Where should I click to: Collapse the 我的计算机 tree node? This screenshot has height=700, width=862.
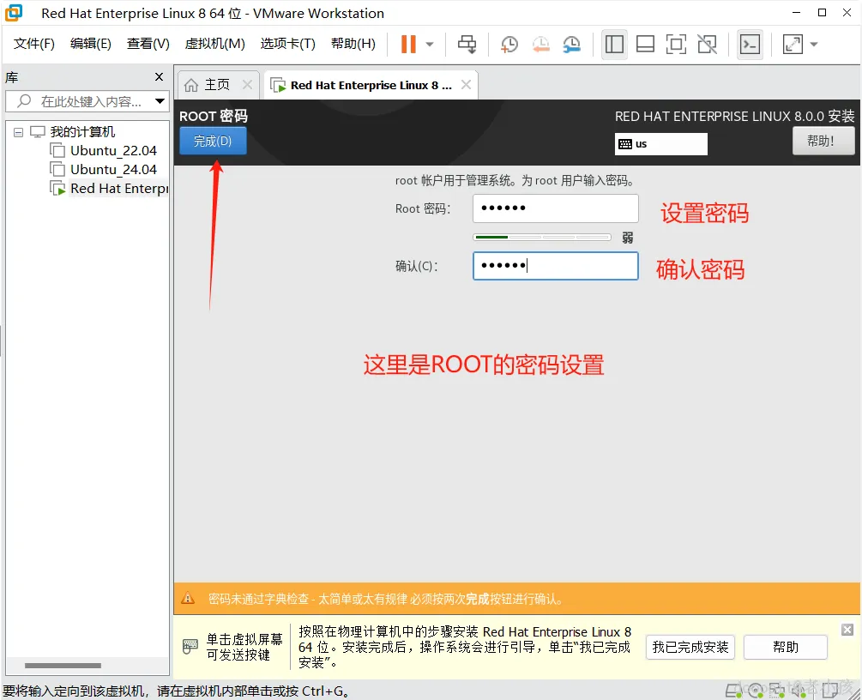point(19,131)
